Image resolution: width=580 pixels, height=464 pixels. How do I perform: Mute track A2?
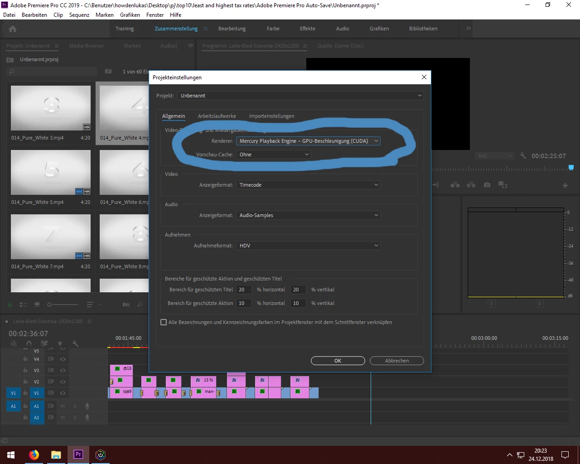(x=63, y=417)
